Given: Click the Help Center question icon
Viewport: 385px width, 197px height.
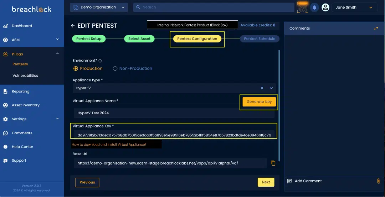Looking at the screenshot, I should pos(5,147).
